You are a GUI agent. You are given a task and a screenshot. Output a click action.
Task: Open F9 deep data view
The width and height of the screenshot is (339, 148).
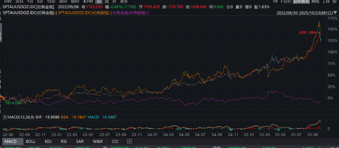[x=275, y=1]
